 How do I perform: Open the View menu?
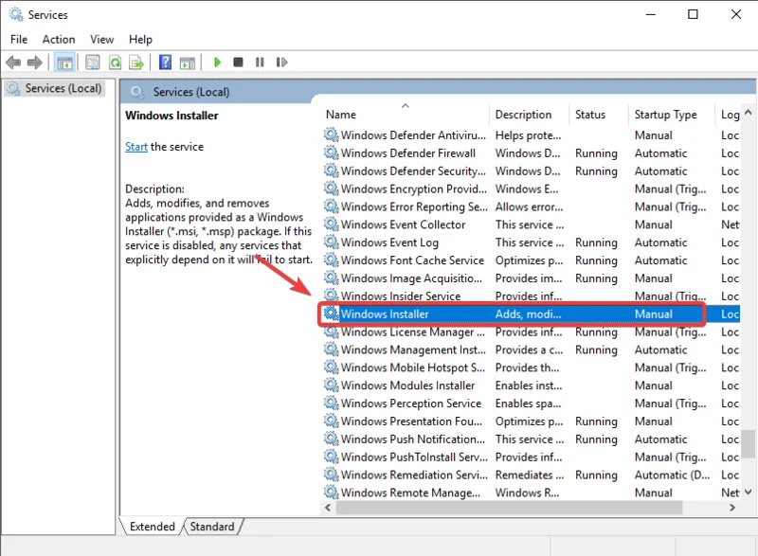click(x=102, y=39)
